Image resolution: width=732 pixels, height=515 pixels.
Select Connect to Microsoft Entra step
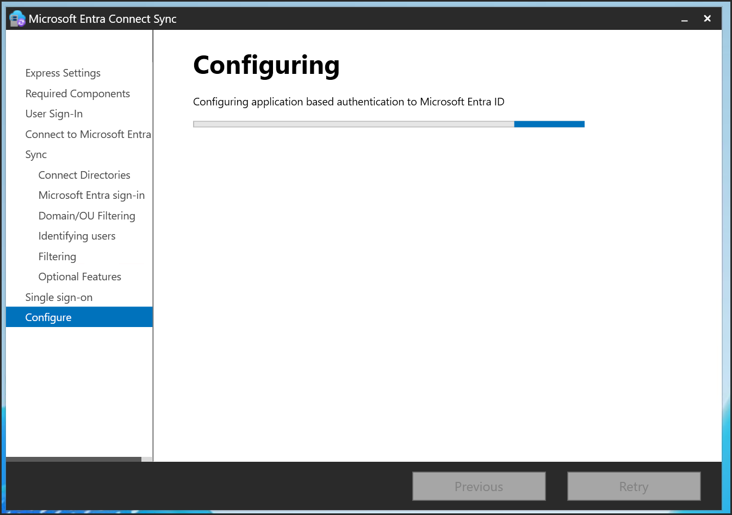tap(88, 134)
